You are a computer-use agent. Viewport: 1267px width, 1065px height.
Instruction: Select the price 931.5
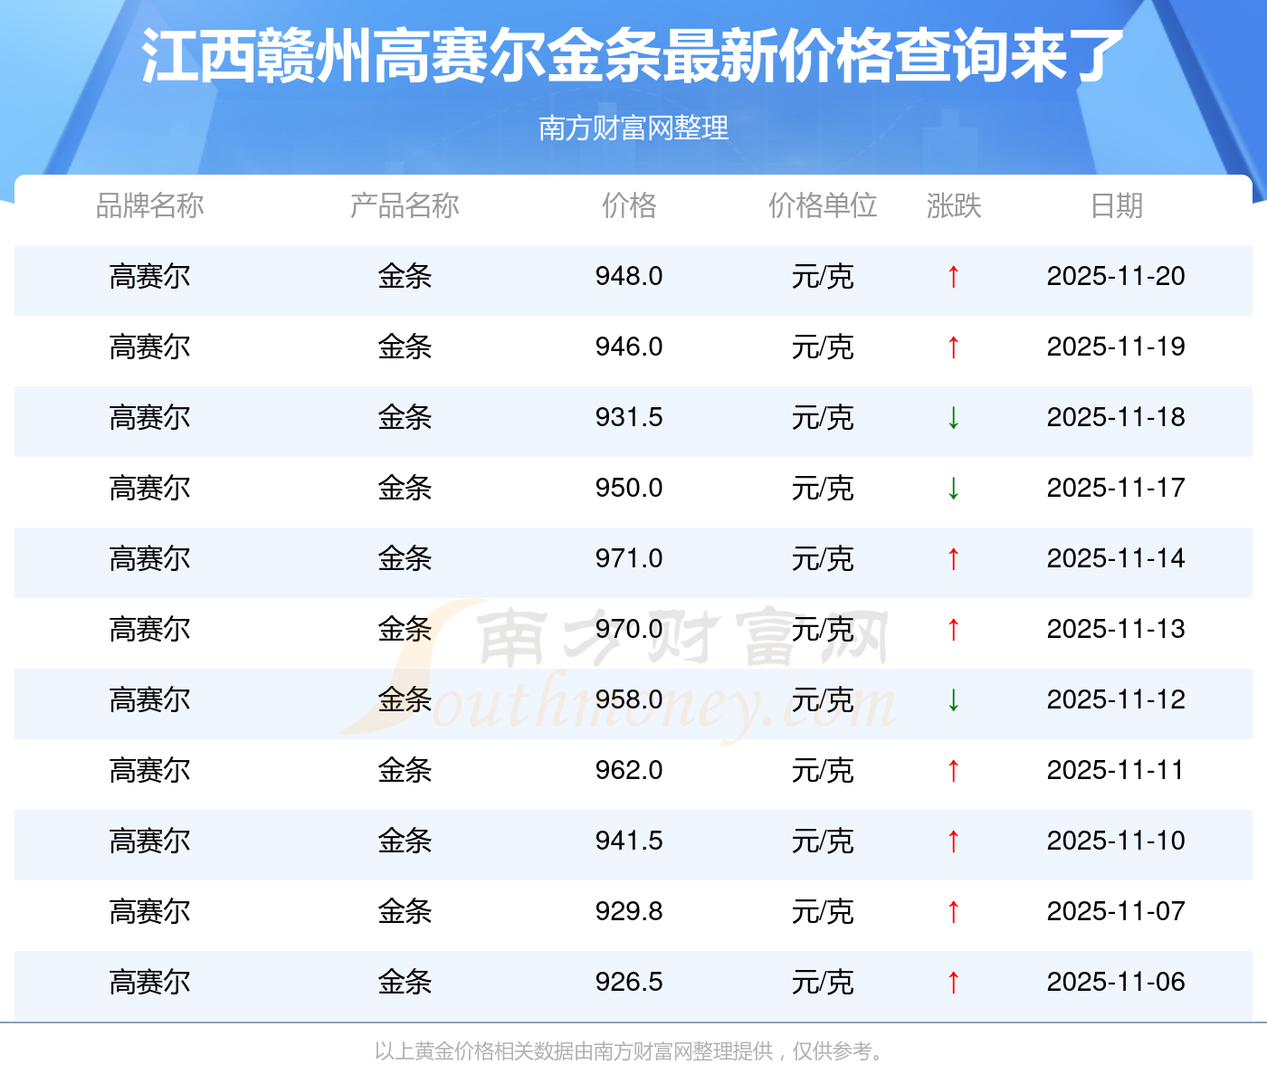(629, 417)
